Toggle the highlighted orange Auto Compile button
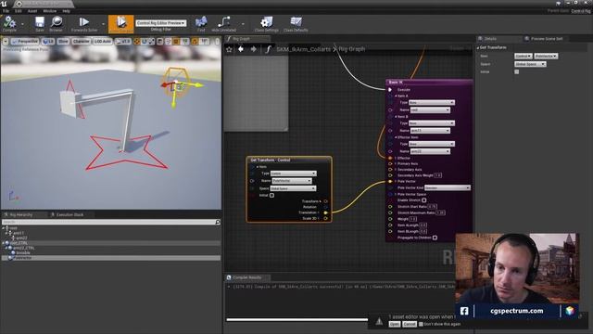This screenshot has width=593, height=334. point(121,24)
